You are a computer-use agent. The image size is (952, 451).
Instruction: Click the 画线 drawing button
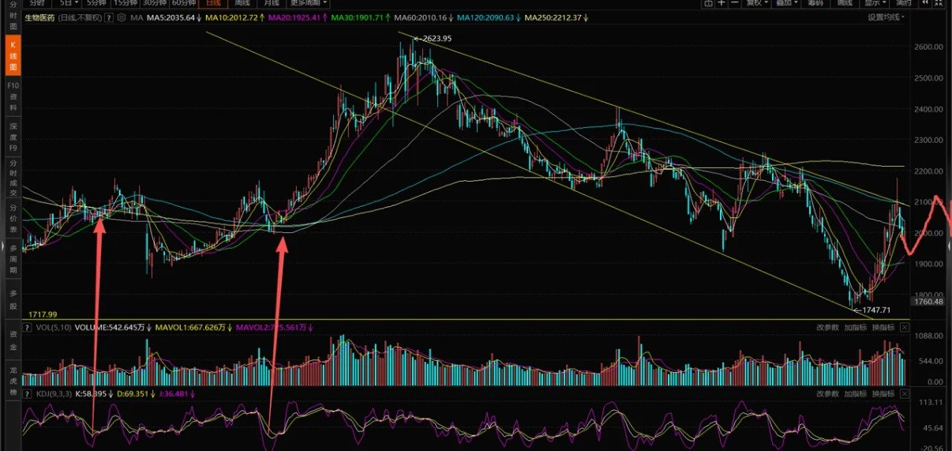845,3
